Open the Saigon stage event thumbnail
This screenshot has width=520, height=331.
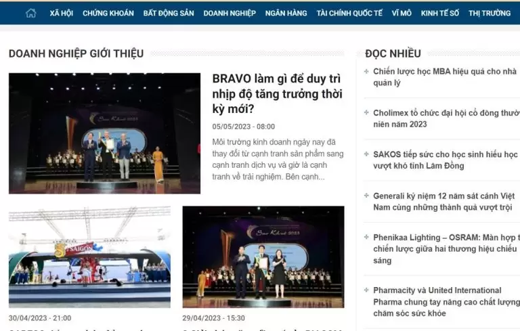pos(89,257)
